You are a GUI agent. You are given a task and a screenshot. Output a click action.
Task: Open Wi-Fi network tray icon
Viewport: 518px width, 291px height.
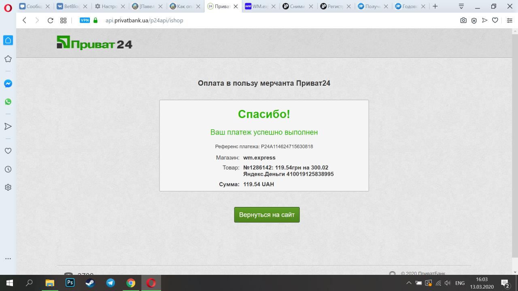tap(438, 283)
